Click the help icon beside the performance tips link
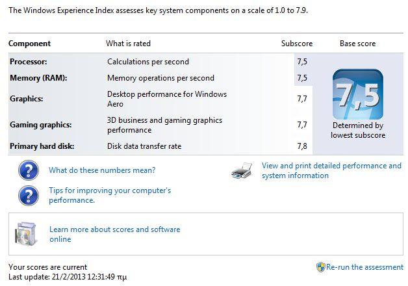The height and width of the screenshot is (286, 408). pyautogui.click(x=29, y=196)
